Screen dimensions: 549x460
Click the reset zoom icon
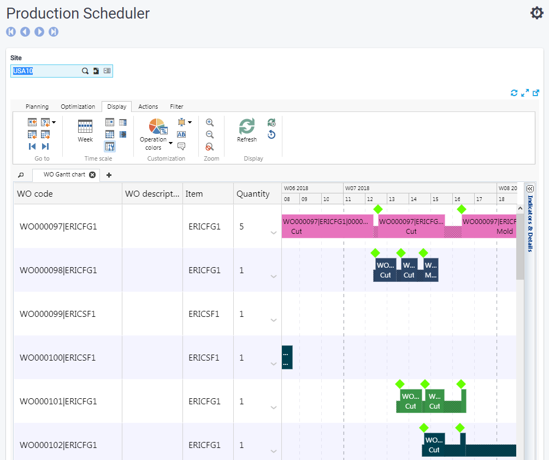click(x=209, y=147)
